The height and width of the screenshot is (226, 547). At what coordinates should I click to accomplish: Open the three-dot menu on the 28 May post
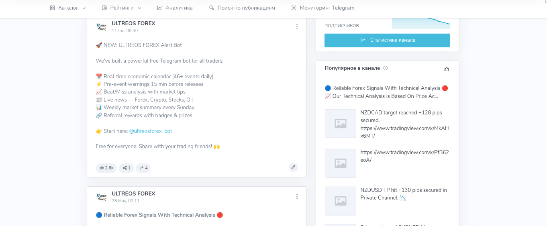tap(297, 197)
